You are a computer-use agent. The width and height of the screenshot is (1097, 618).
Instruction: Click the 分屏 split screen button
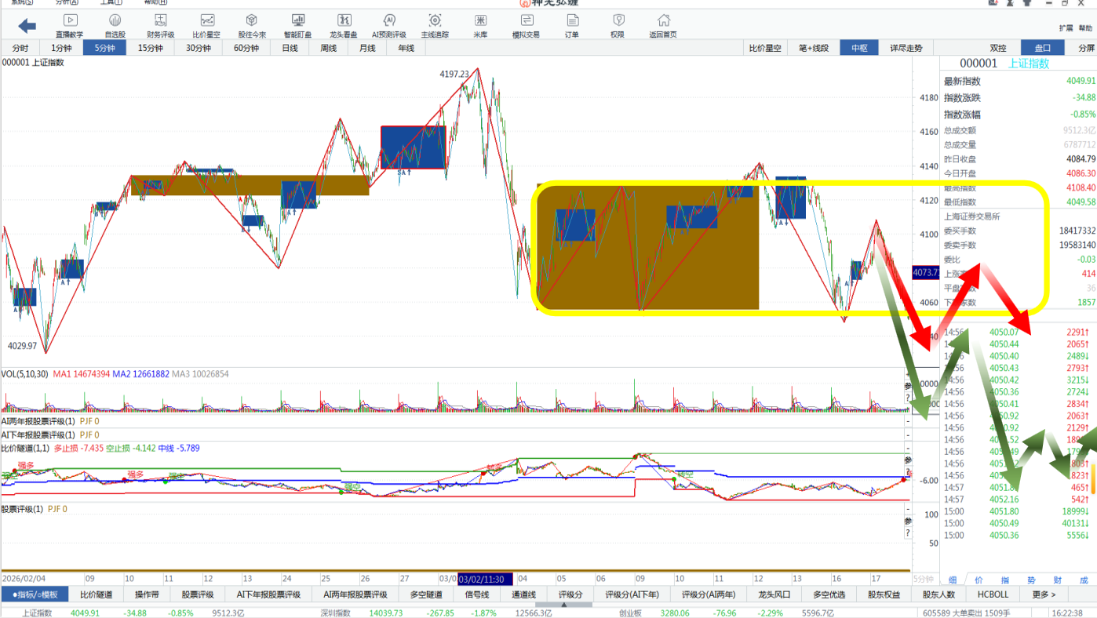1086,48
